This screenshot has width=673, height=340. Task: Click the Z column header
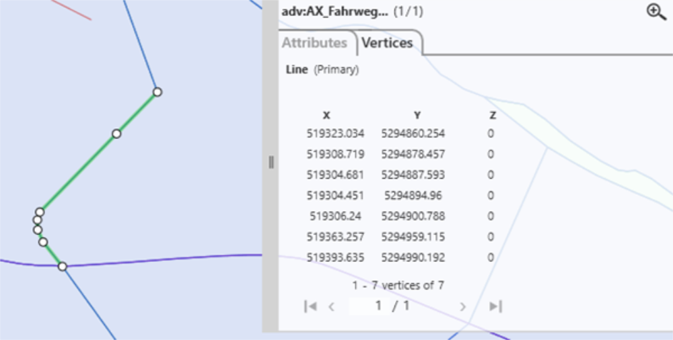[x=493, y=116]
